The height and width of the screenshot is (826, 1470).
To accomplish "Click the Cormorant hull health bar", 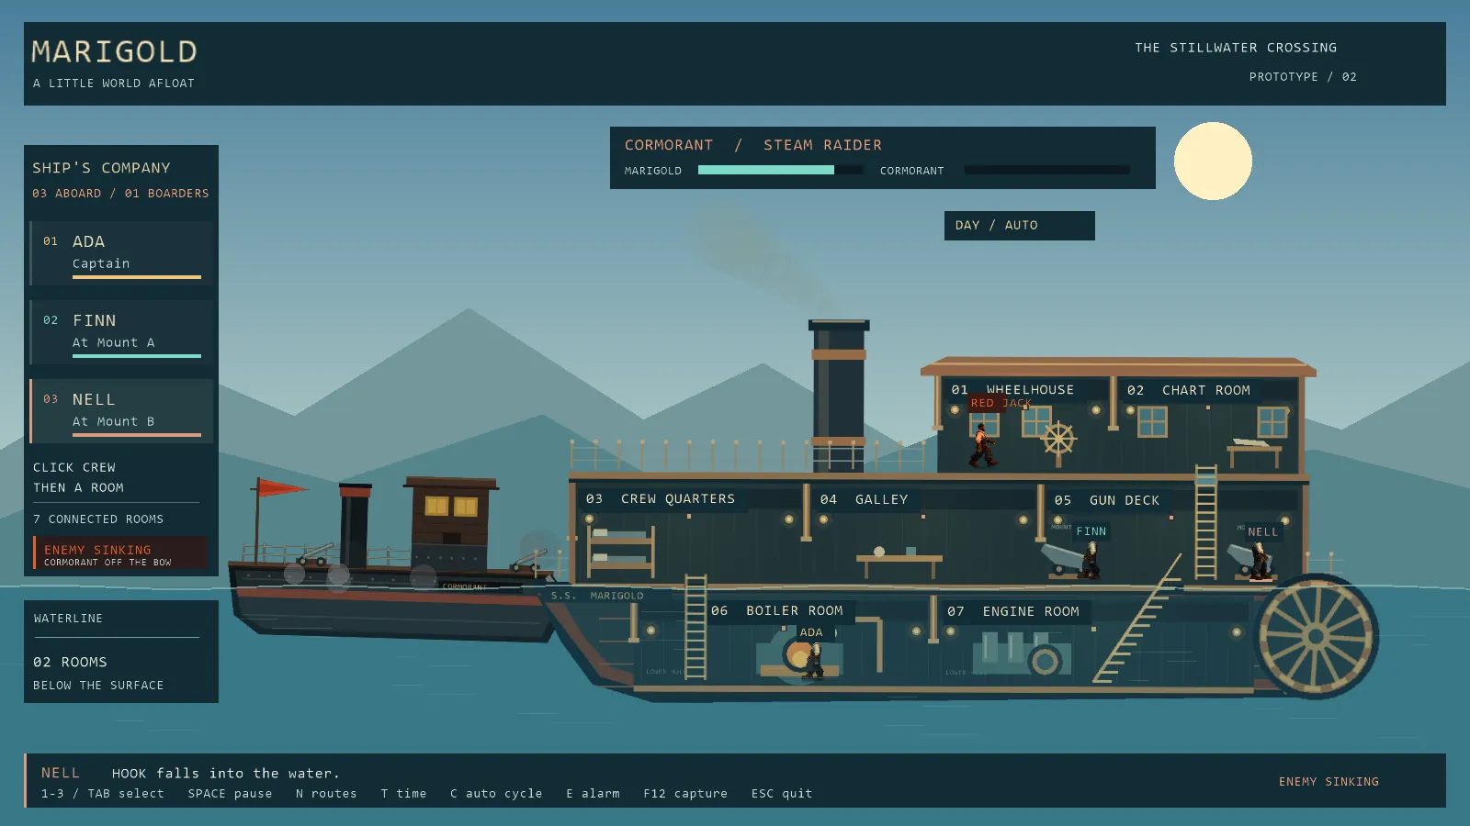I will coord(1047,170).
